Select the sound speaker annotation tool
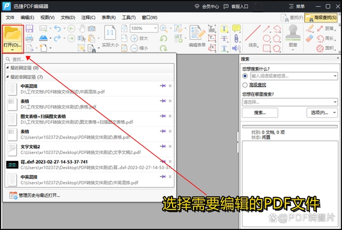This screenshot has width=342, height=230. pos(236,48)
